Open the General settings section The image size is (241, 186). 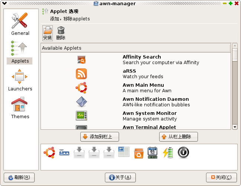tap(20, 24)
